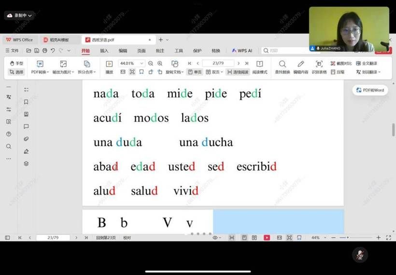Toggle continuous scroll icon in status bar

232,237
